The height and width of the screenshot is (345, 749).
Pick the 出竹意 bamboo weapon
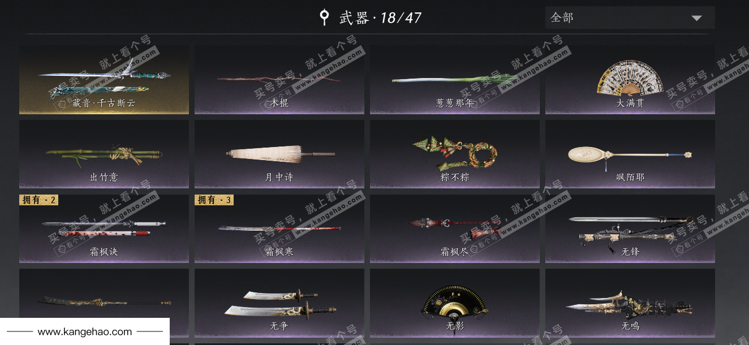click(104, 154)
